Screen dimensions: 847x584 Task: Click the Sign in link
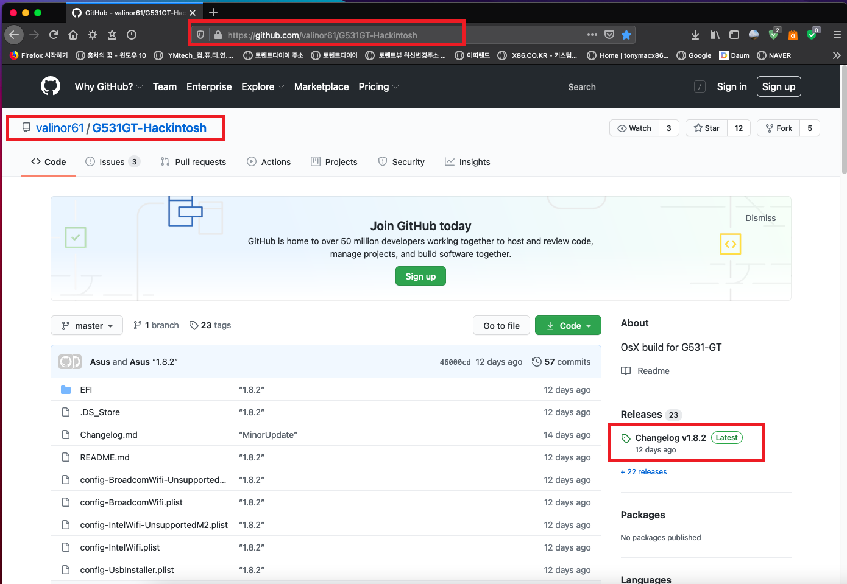(x=731, y=86)
